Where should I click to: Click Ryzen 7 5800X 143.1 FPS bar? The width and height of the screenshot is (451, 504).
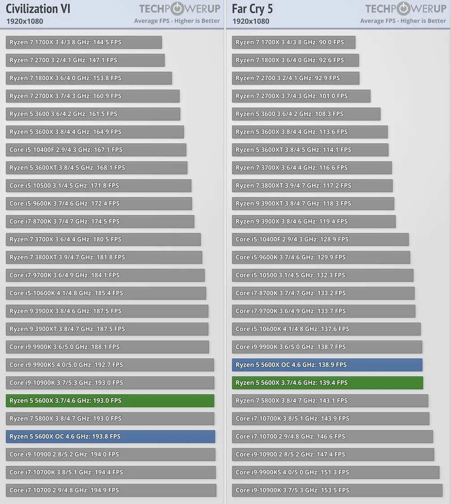[330, 401]
